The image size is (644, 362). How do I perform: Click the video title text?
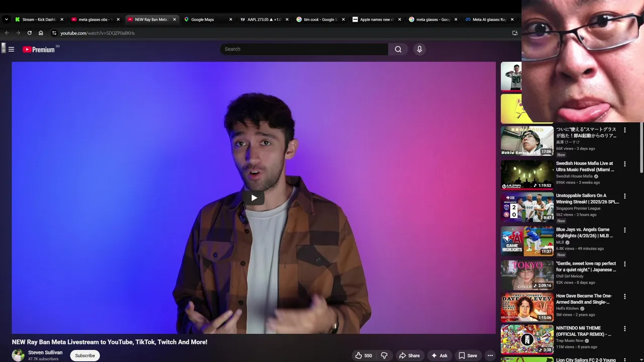click(110, 342)
